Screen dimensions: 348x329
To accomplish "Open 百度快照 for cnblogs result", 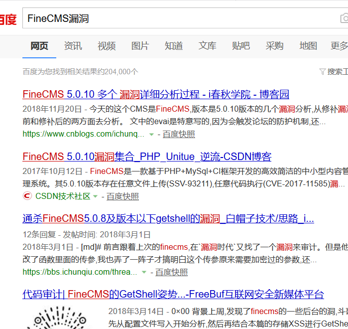I will (x=179, y=134).
